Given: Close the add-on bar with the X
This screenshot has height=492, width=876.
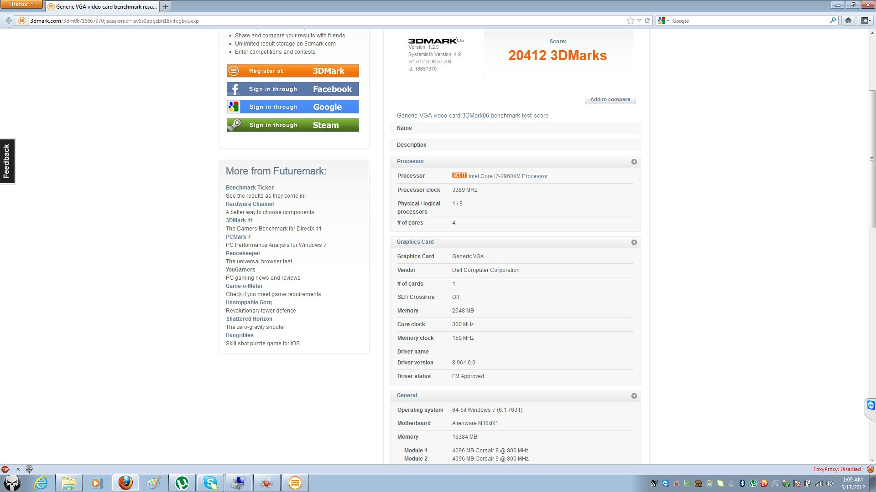Looking at the screenshot, I should click(x=18, y=469).
